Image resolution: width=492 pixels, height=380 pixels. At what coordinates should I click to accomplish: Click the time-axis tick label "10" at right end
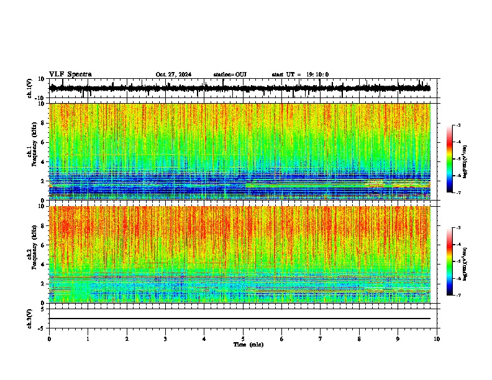(x=437, y=339)
